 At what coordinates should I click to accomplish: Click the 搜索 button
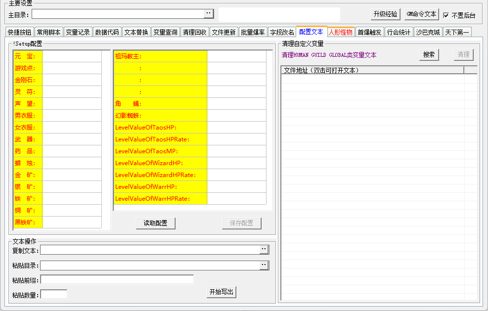point(429,55)
